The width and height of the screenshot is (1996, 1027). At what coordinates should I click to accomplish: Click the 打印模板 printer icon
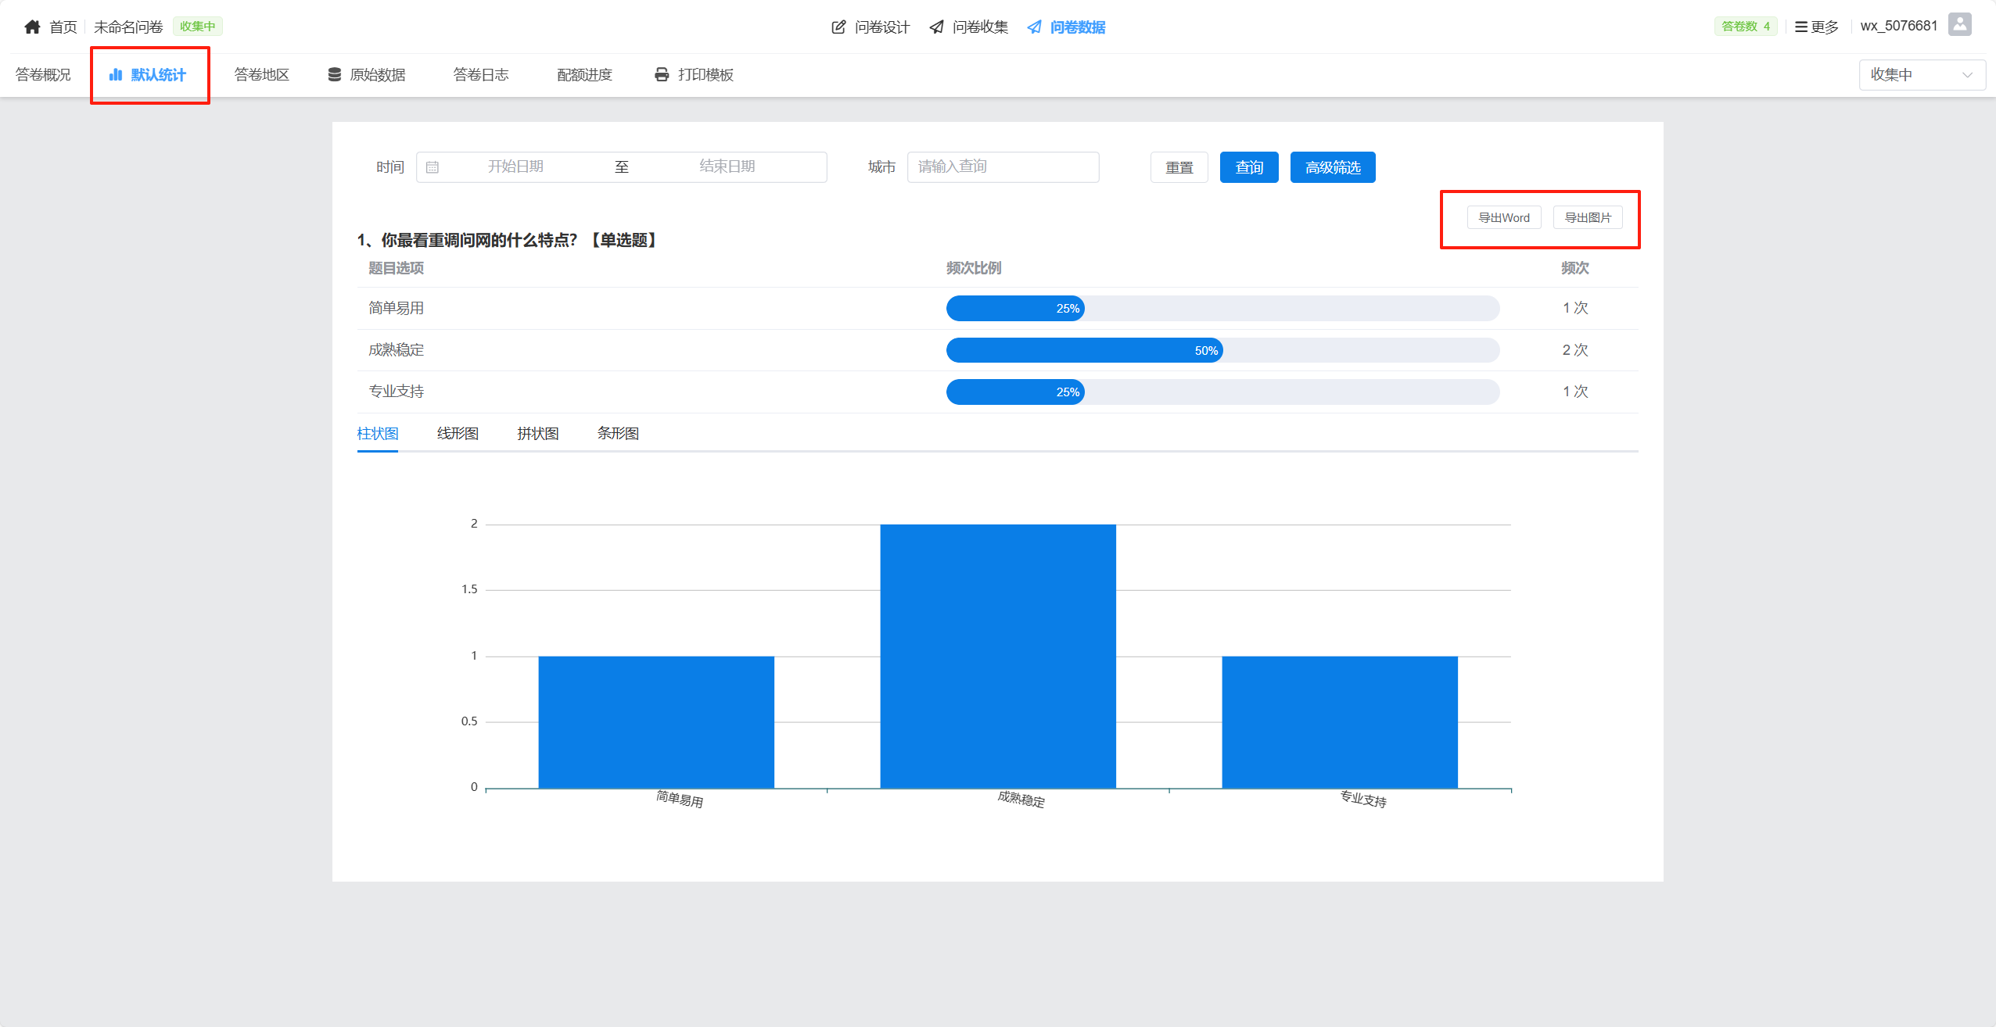[662, 75]
